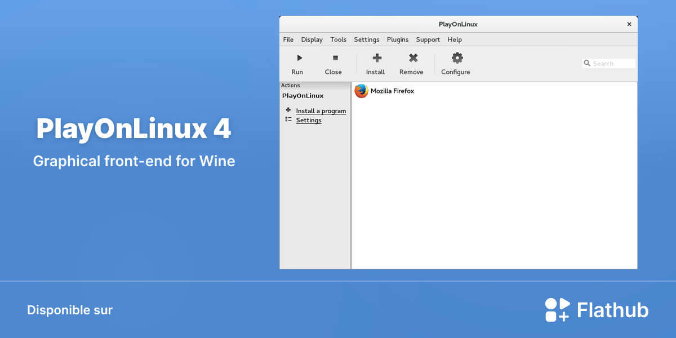
Task: Click list icon beside Settings link
Action: (288, 119)
